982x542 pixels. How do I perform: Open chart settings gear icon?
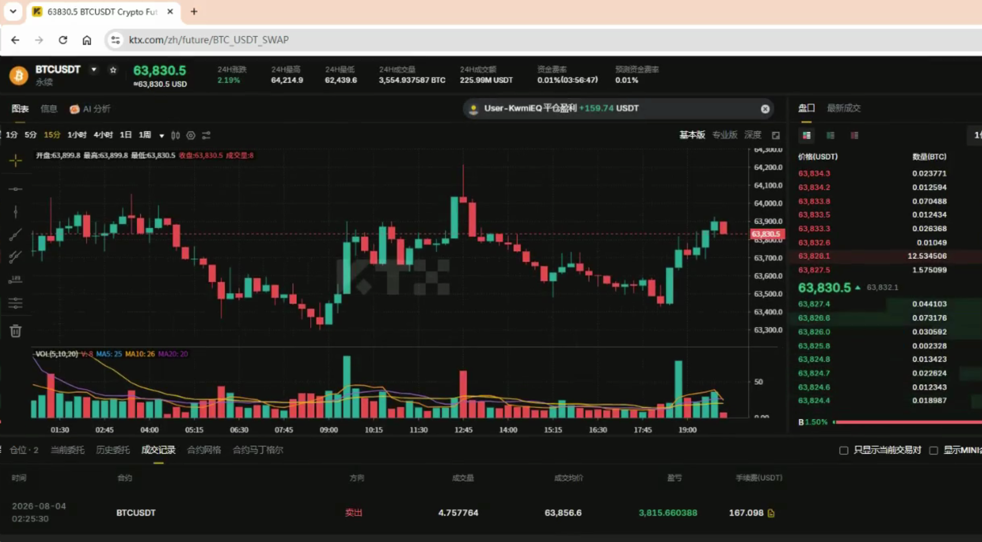(191, 135)
